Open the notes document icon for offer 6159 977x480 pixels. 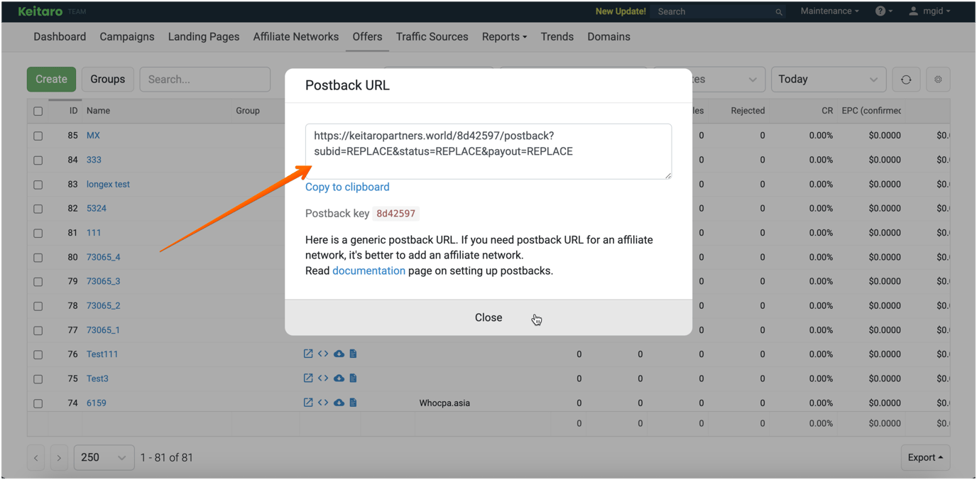pyautogui.click(x=353, y=403)
